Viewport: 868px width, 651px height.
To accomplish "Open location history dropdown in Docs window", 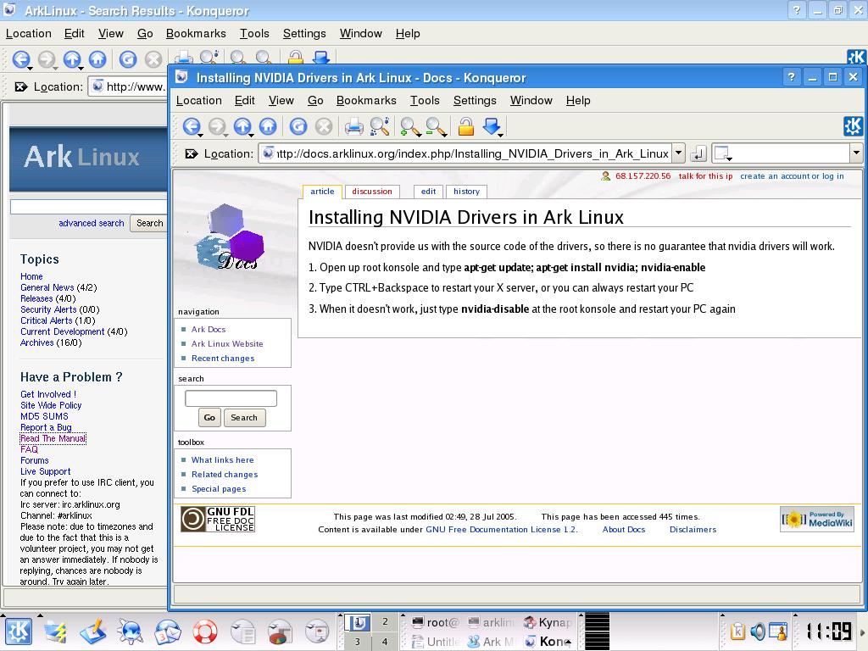I will (679, 153).
